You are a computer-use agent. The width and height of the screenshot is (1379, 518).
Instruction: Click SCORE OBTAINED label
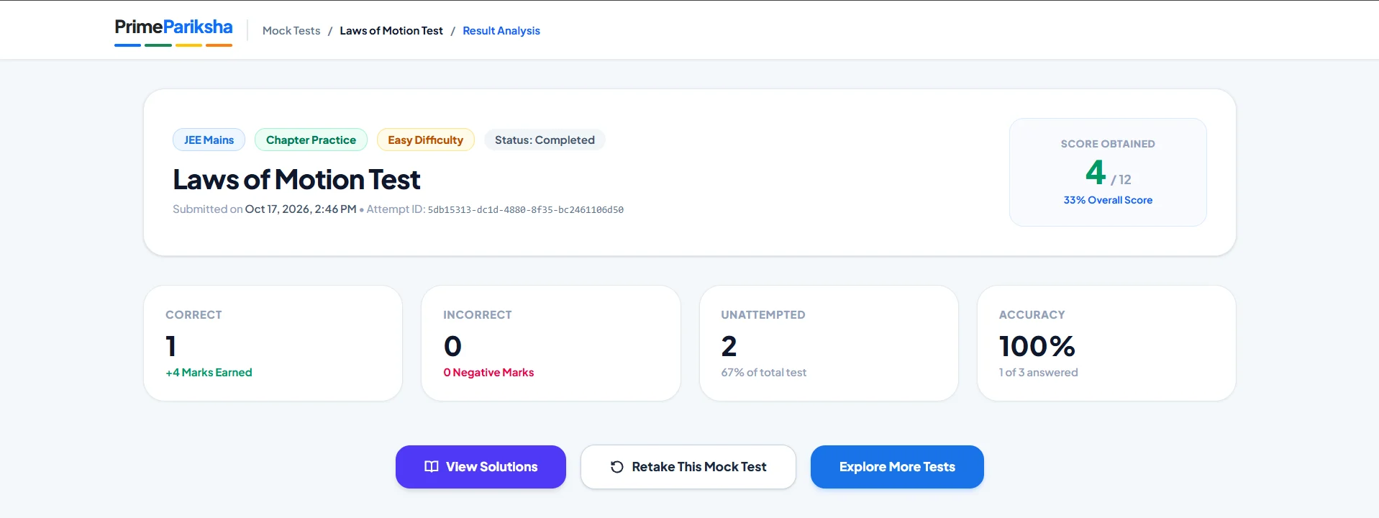click(1108, 144)
